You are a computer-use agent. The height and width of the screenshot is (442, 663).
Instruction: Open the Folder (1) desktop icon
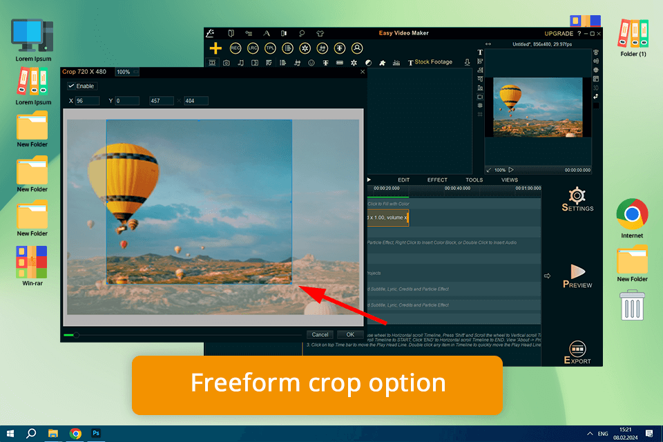tap(633, 38)
